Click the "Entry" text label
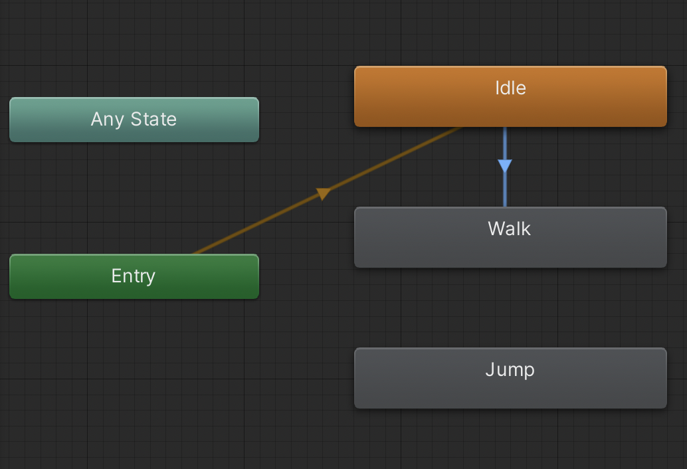Viewport: 687px width, 469px height. tap(133, 276)
